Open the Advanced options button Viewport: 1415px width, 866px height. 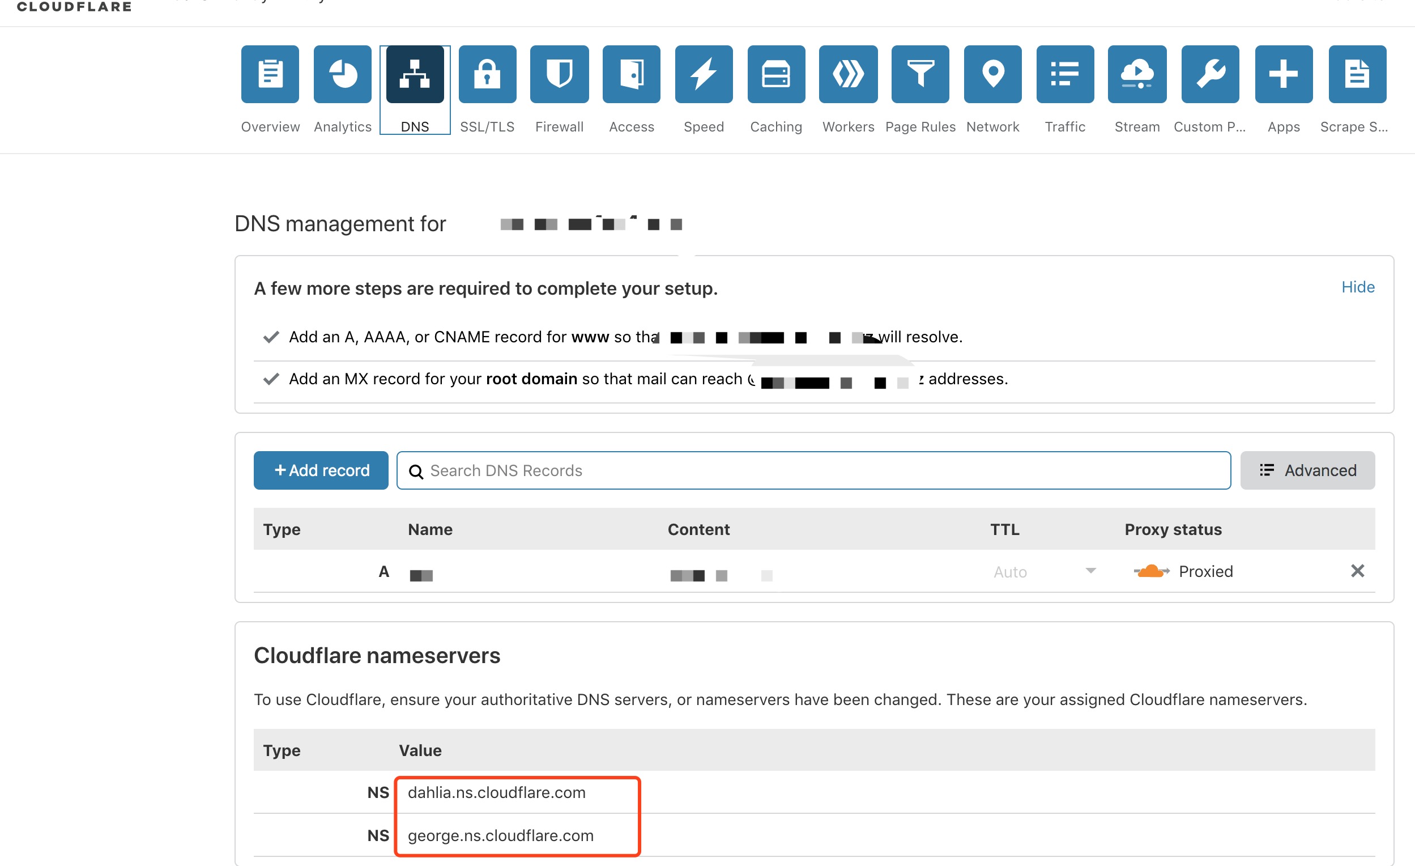point(1307,470)
